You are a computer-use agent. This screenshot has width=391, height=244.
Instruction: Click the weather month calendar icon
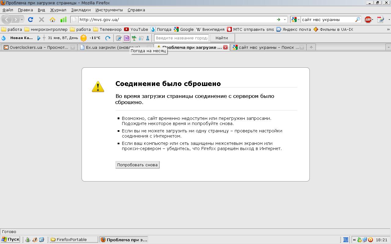click(126, 38)
